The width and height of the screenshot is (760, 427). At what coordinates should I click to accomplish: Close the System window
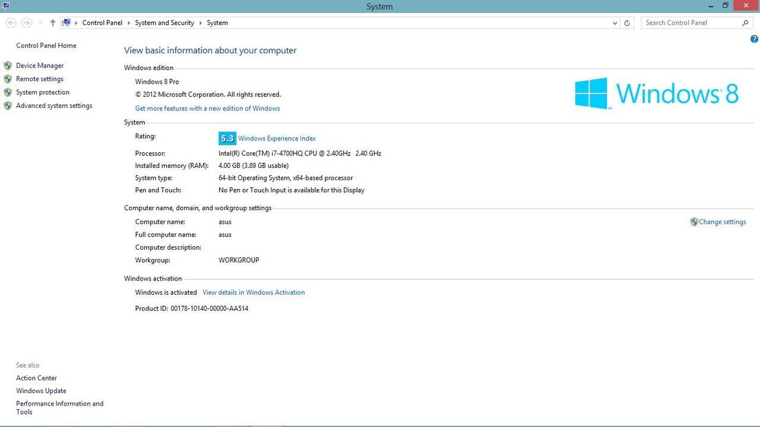pos(745,6)
